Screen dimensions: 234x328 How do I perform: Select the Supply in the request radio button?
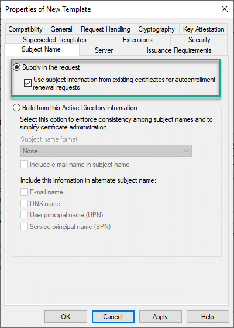click(x=17, y=67)
